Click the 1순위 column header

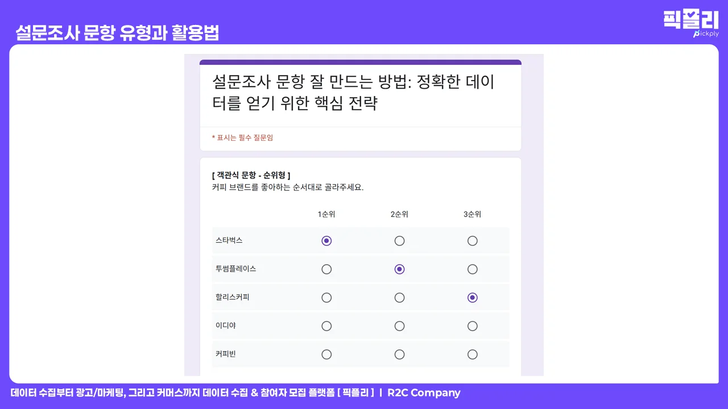click(x=326, y=214)
